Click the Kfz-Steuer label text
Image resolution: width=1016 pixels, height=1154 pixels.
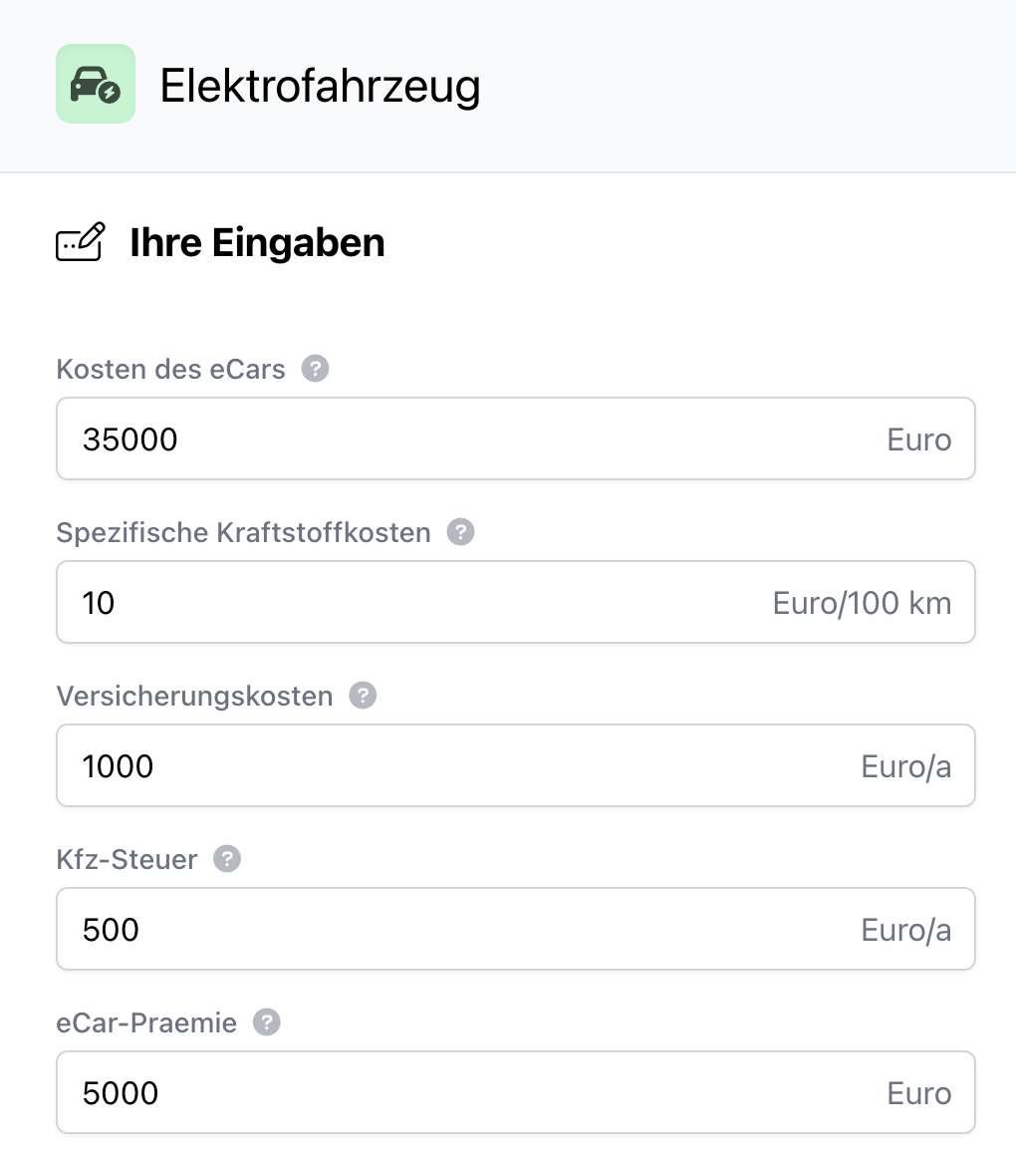[127, 859]
